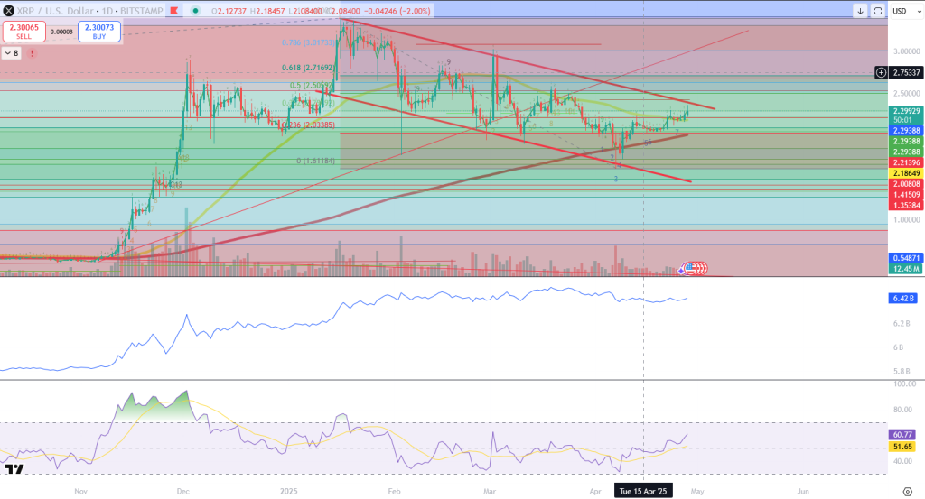The height and width of the screenshot is (499, 925).
Task: Click the Jun label on time axis
Action: 803,492
